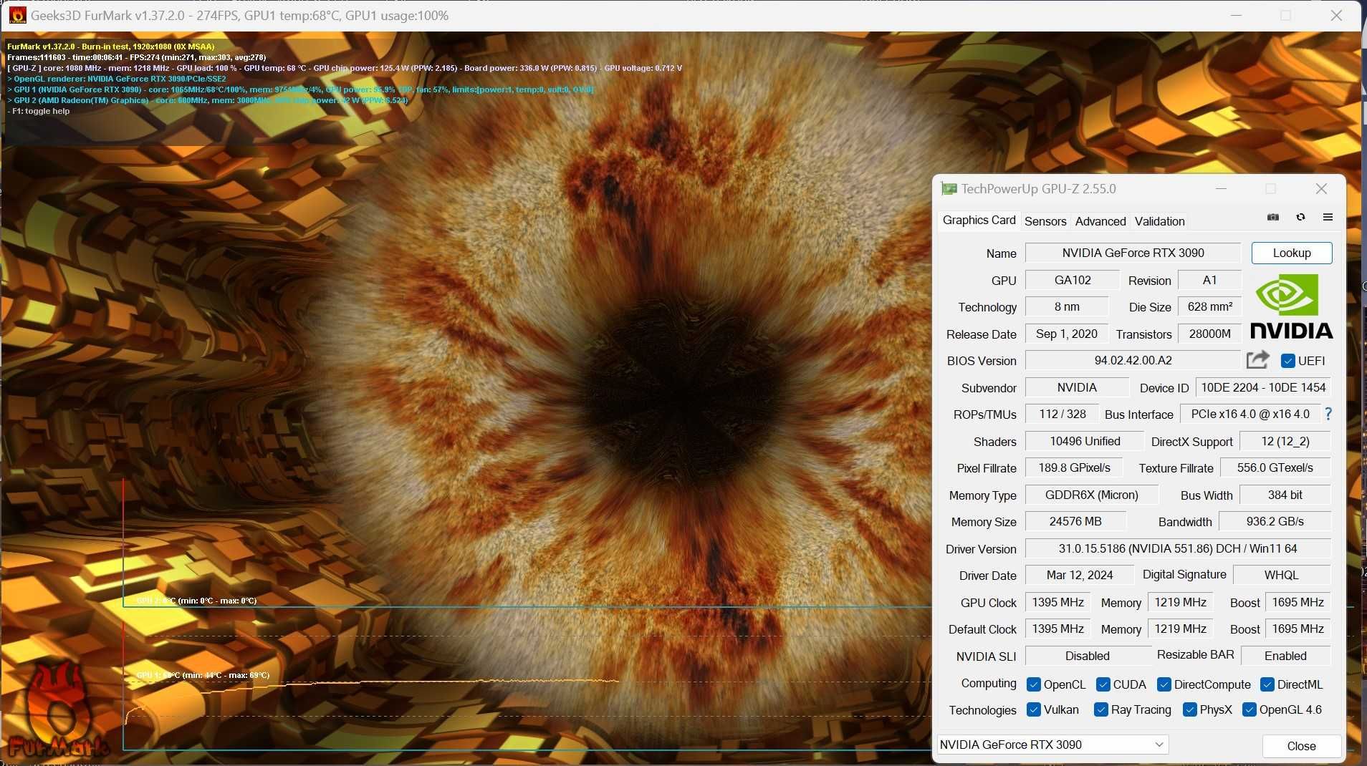The height and width of the screenshot is (766, 1367).
Task: Toggle the OpenGL 4.6 checkbox
Action: click(1250, 709)
